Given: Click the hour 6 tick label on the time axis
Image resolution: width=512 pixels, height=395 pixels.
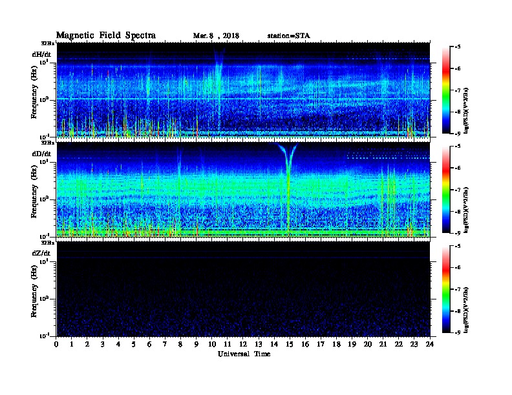Looking at the screenshot, I should point(149,345).
